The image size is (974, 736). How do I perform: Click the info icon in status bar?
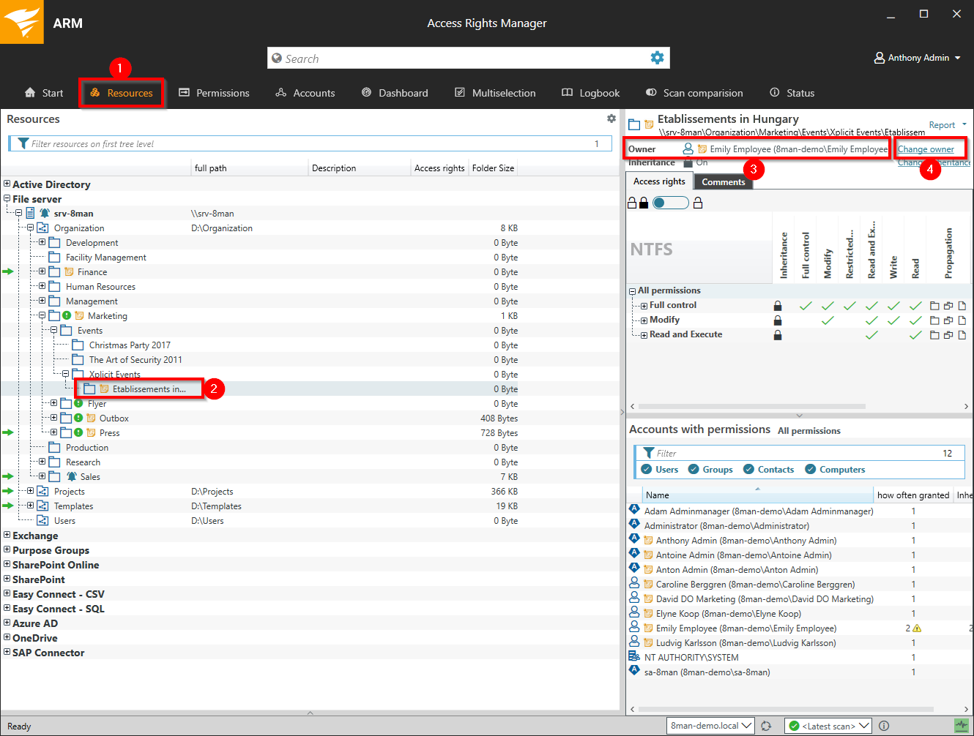(x=884, y=726)
